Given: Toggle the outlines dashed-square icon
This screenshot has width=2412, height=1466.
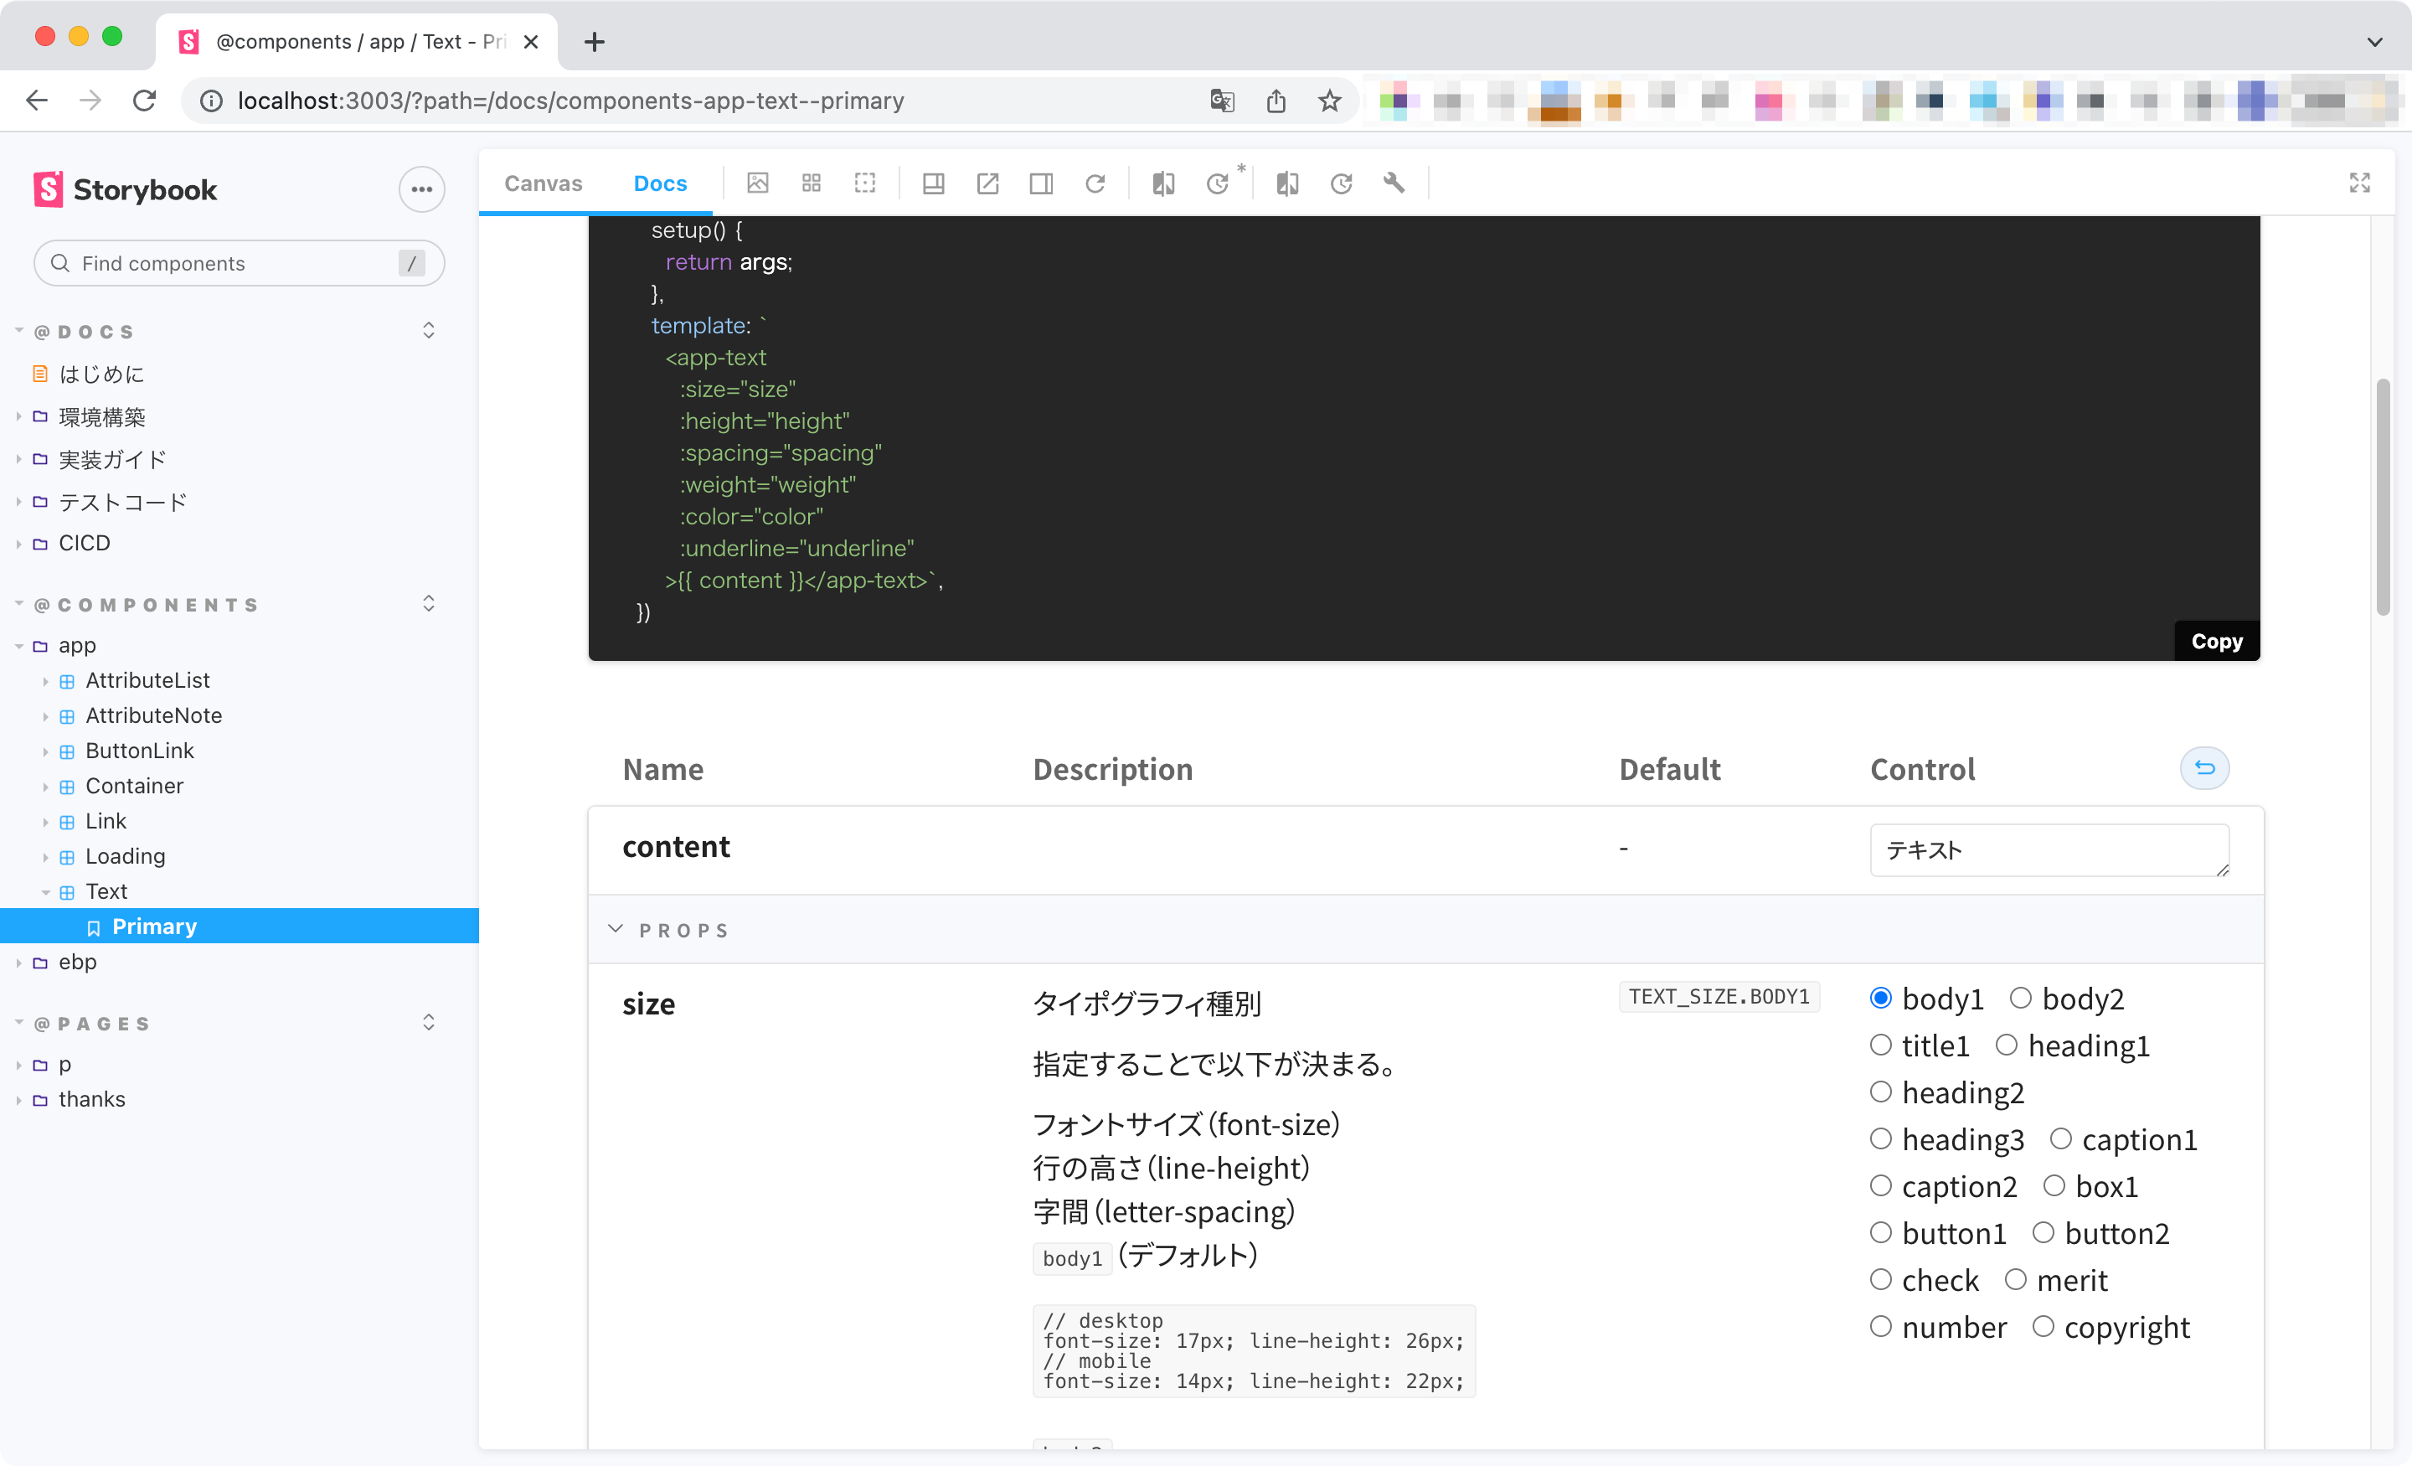Looking at the screenshot, I should (864, 183).
